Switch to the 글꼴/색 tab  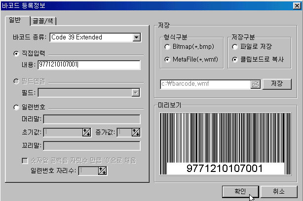[44, 20]
